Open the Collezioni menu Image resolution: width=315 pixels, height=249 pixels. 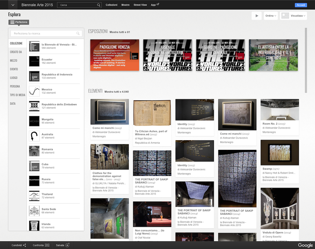tap(112, 5)
